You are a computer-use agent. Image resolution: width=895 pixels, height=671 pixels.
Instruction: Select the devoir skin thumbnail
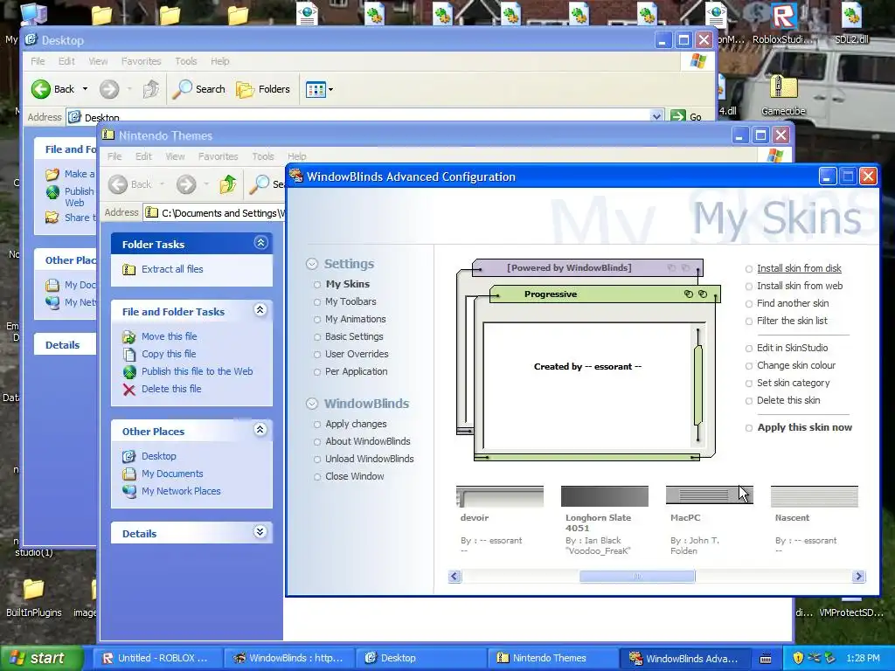(500, 496)
